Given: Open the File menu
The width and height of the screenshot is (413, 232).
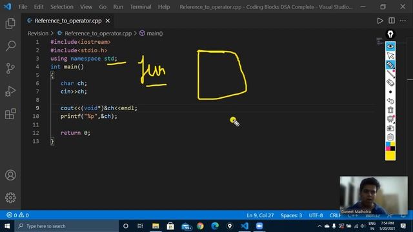Looking at the screenshot, I should pos(23,7).
